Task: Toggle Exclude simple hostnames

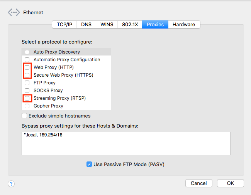Action: [24, 116]
